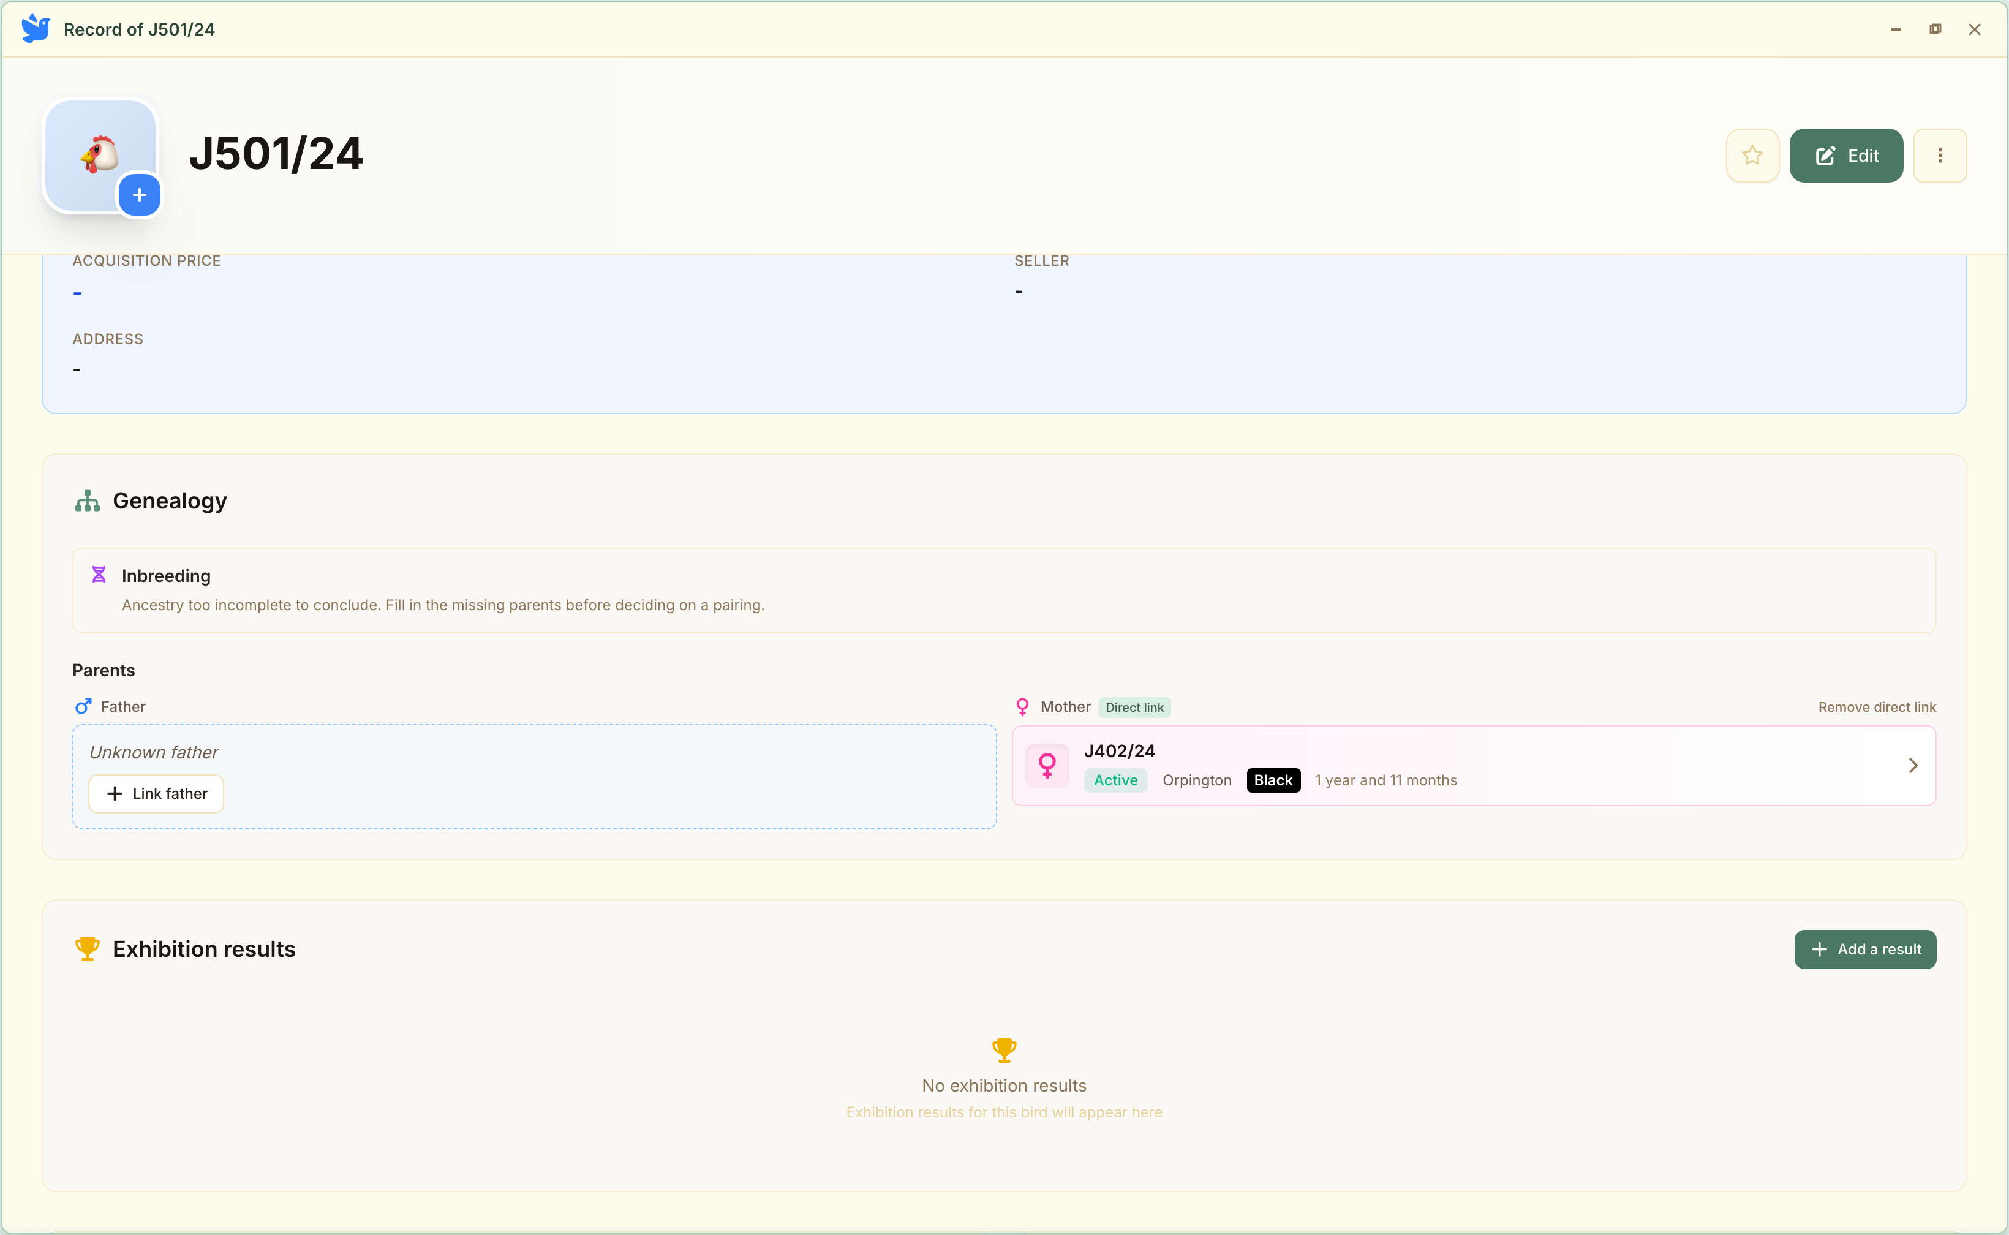This screenshot has height=1235, width=2009.
Task: Click the Link father button
Action: coord(156,794)
